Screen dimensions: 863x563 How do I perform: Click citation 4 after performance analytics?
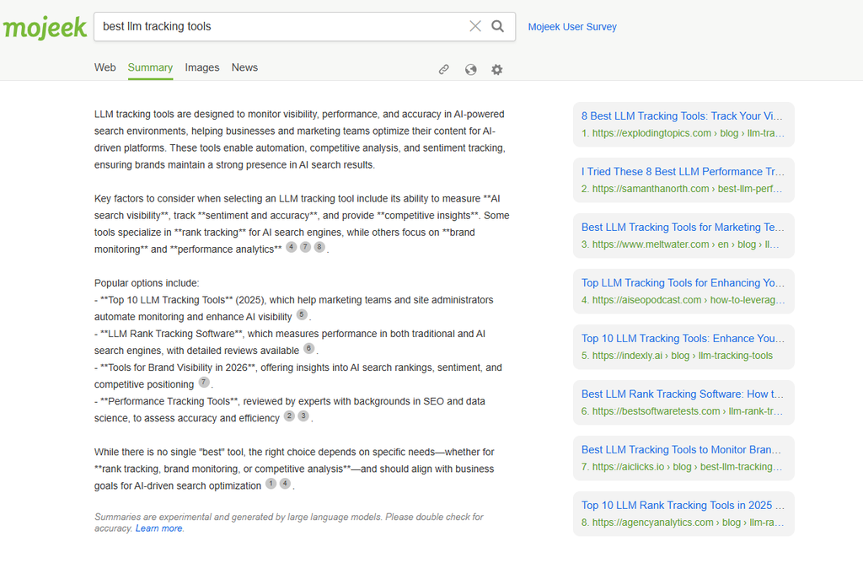tap(292, 247)
